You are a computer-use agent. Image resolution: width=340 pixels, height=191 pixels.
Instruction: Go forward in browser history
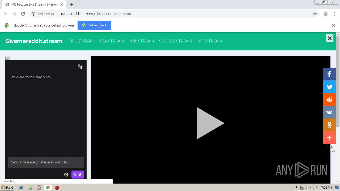(x=14, y=14)
